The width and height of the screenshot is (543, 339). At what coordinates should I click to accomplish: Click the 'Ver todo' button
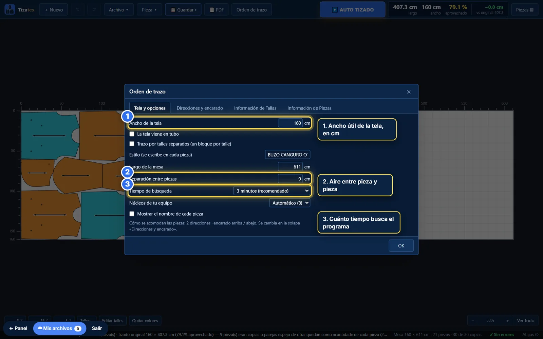tap(525, 321)
